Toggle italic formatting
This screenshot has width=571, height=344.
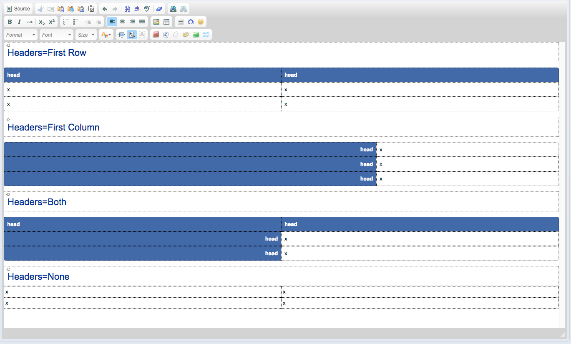(19, 22)
